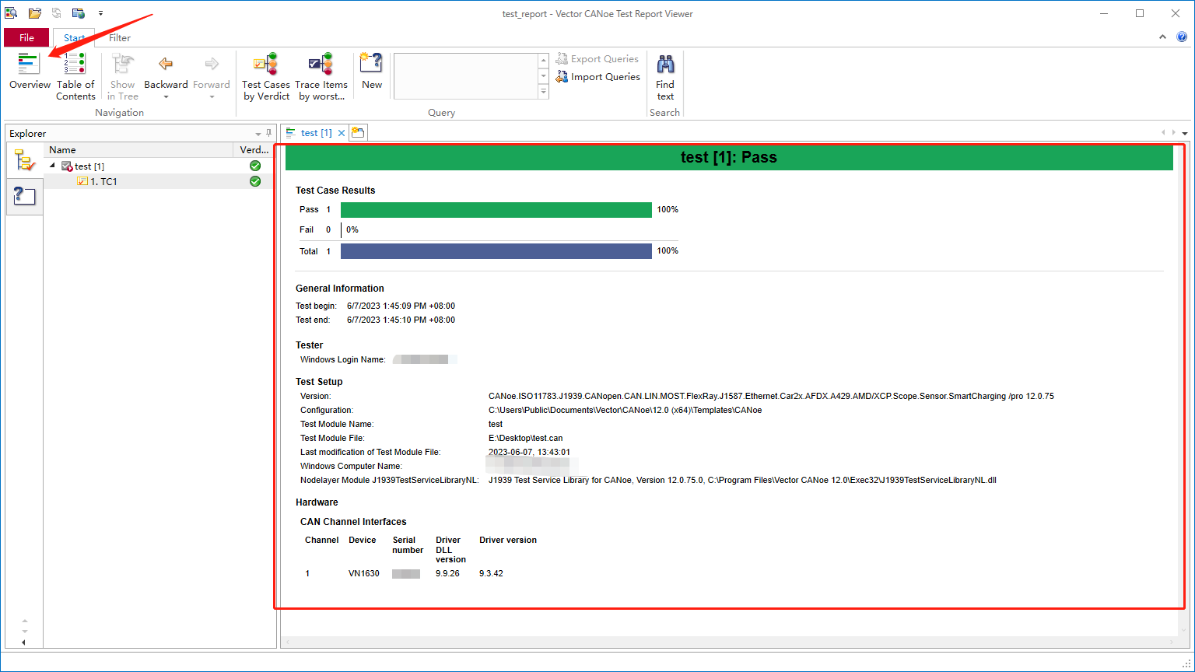This screenshot has width=1195, height=672.
Task: Switch to the Start ribbon tab
Action: (x=74, y=37)
